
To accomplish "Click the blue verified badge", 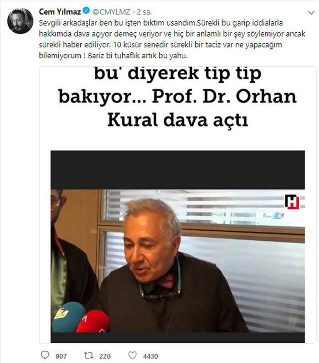I will (x=86, y=10).
